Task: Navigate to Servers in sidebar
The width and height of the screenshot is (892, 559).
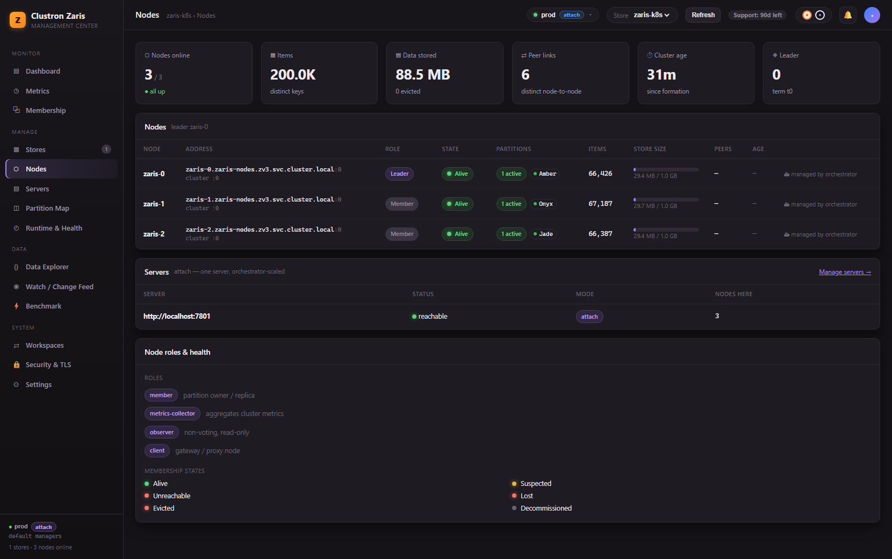Action: [61, 189]
